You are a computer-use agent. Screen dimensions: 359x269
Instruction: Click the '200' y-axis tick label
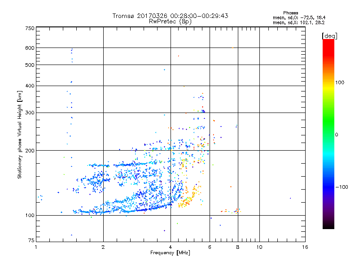pyautogui.click(x=30, y=151)
